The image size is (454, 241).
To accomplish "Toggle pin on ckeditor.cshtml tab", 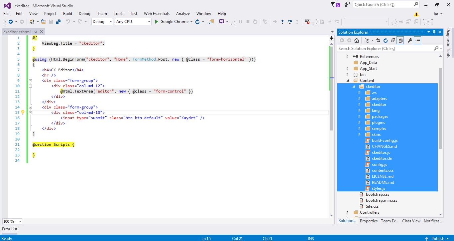I will click(35, 32).
